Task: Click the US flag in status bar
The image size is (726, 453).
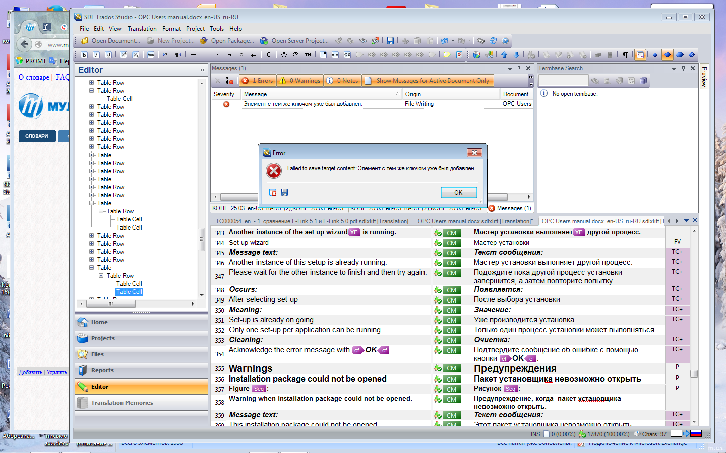Action: [676, 433]
